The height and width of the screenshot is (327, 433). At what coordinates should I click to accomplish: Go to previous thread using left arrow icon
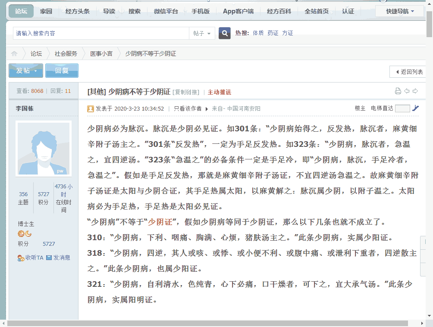tap(407, 91)
